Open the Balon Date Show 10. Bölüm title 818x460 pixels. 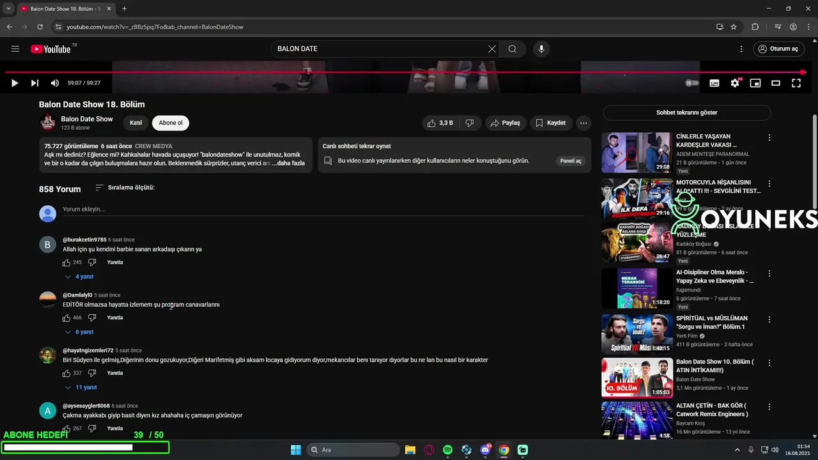(x=715, y=366)
